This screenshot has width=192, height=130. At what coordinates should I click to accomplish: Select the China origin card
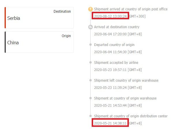(39, 42)
